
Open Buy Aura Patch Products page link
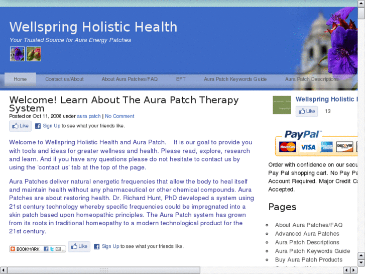309,260
